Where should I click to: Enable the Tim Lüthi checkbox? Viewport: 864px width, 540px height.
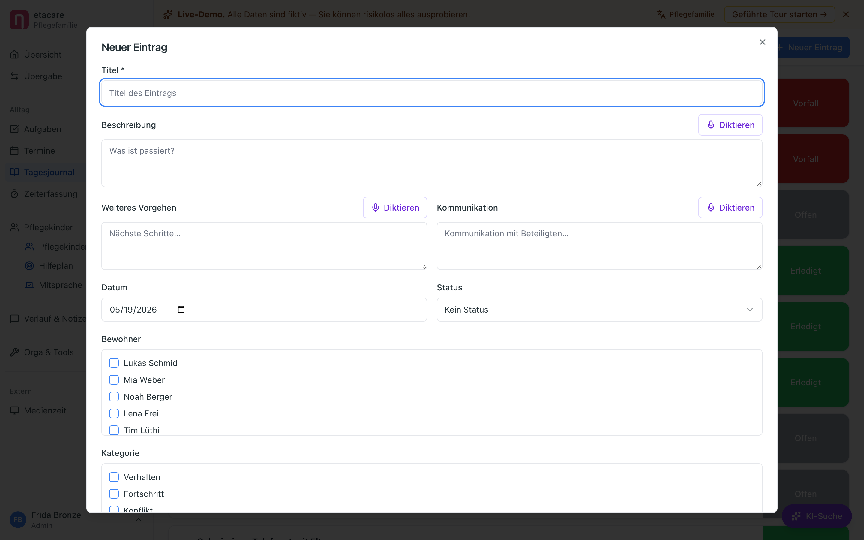(x=114, y=430)
